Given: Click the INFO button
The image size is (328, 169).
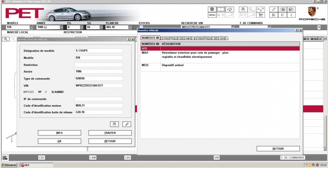Looking at the screenshot, I should pyautogui.click(x=59, y=133).
